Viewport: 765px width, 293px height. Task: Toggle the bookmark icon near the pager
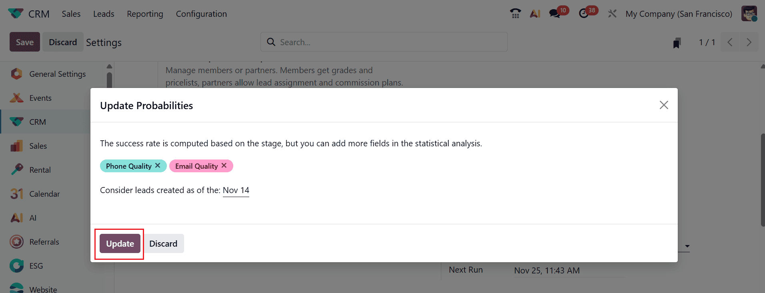677,43
